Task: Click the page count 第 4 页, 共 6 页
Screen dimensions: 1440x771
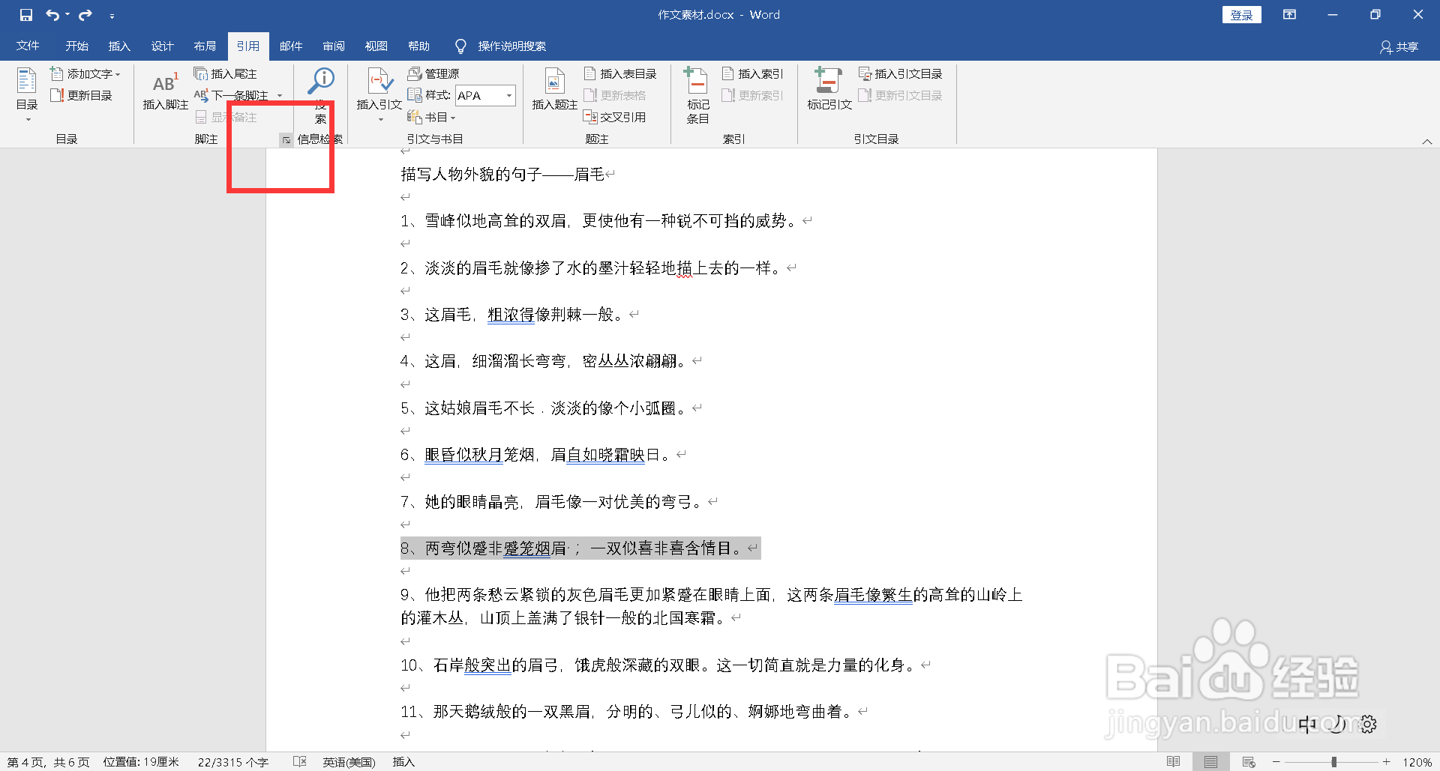Action: (x=49, y=762)
